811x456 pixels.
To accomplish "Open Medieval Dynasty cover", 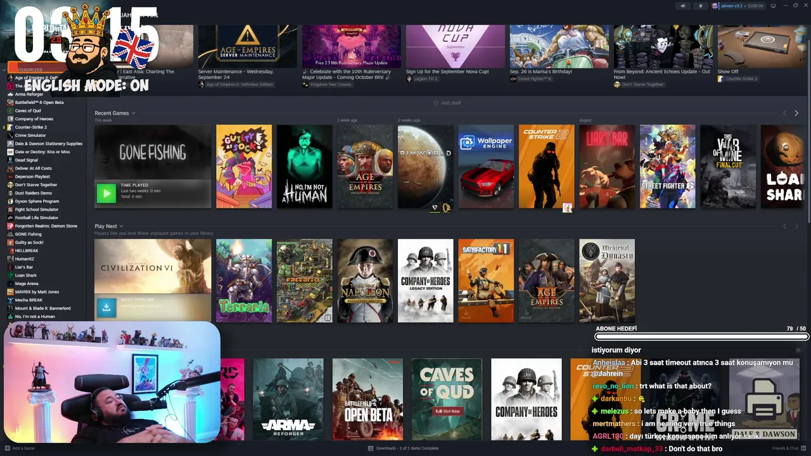I will pyautogui.click(x=607, y=281).
